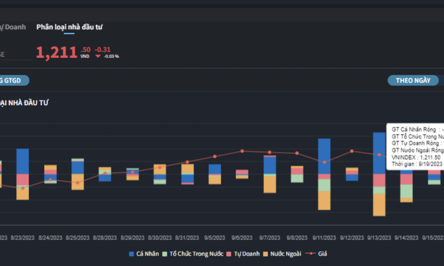The width and height of the screenshot is (444, 266).
Task: Click the 8/24/2023 date label
Action: pyautogui.click(x=50, y=238)
